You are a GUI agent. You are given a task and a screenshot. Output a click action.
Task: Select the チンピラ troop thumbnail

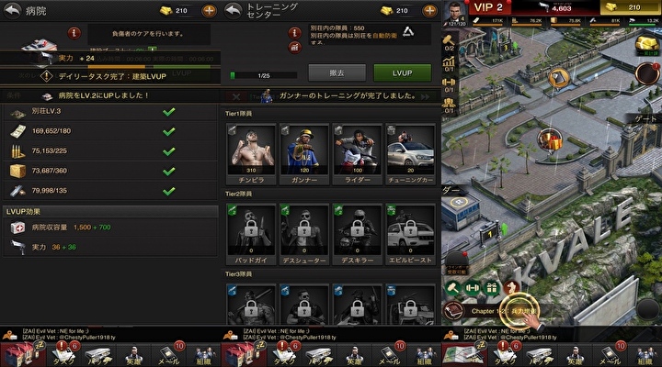[251, 154]
